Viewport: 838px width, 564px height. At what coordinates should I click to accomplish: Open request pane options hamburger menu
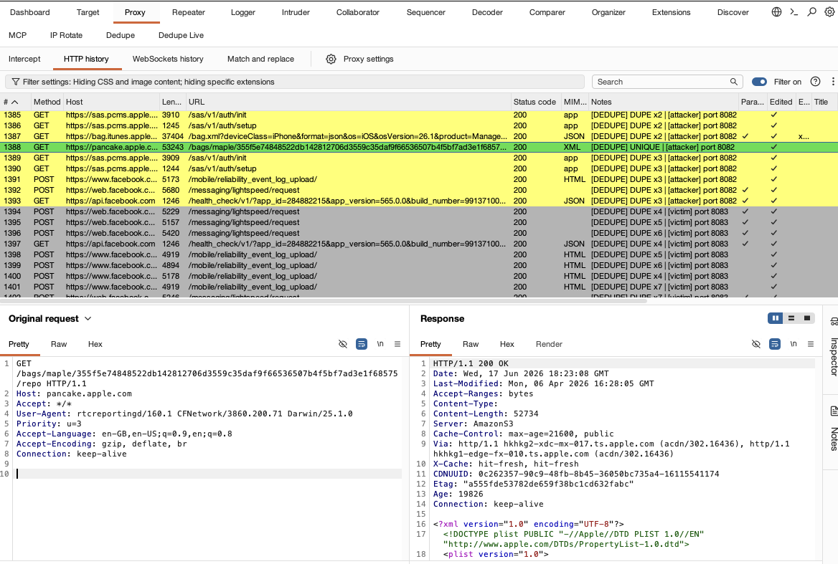pos(397,344)
